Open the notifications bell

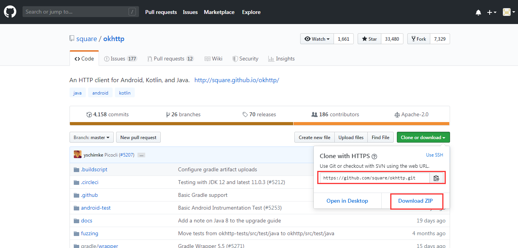[x=478, y=12]
